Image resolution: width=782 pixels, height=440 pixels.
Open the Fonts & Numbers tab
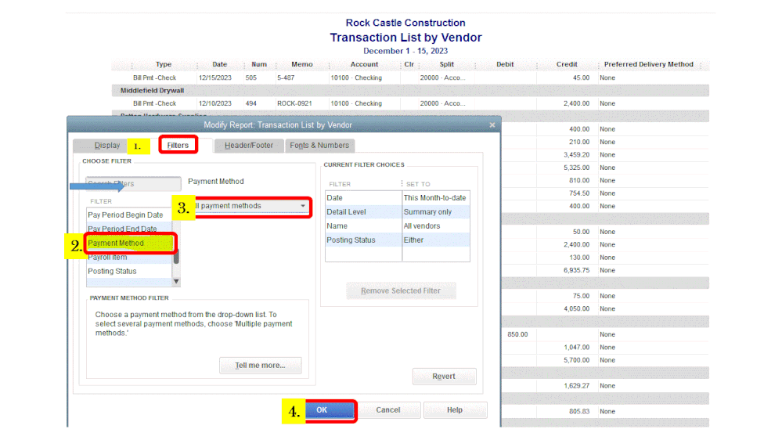pyautogui.click(x=319, y=145)
